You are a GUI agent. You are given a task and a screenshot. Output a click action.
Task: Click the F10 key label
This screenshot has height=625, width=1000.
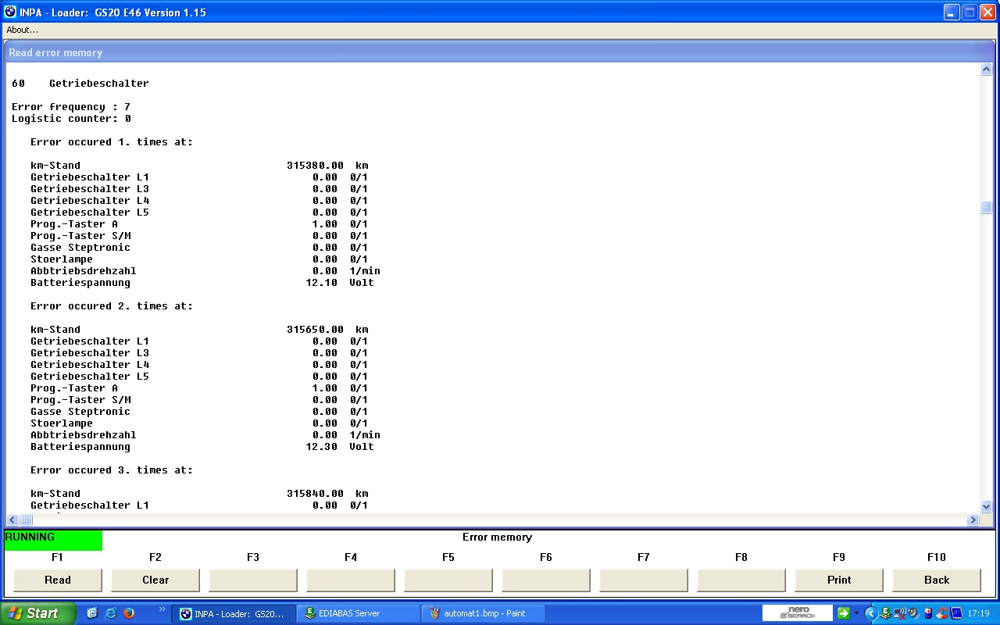(x=936, y=557)
